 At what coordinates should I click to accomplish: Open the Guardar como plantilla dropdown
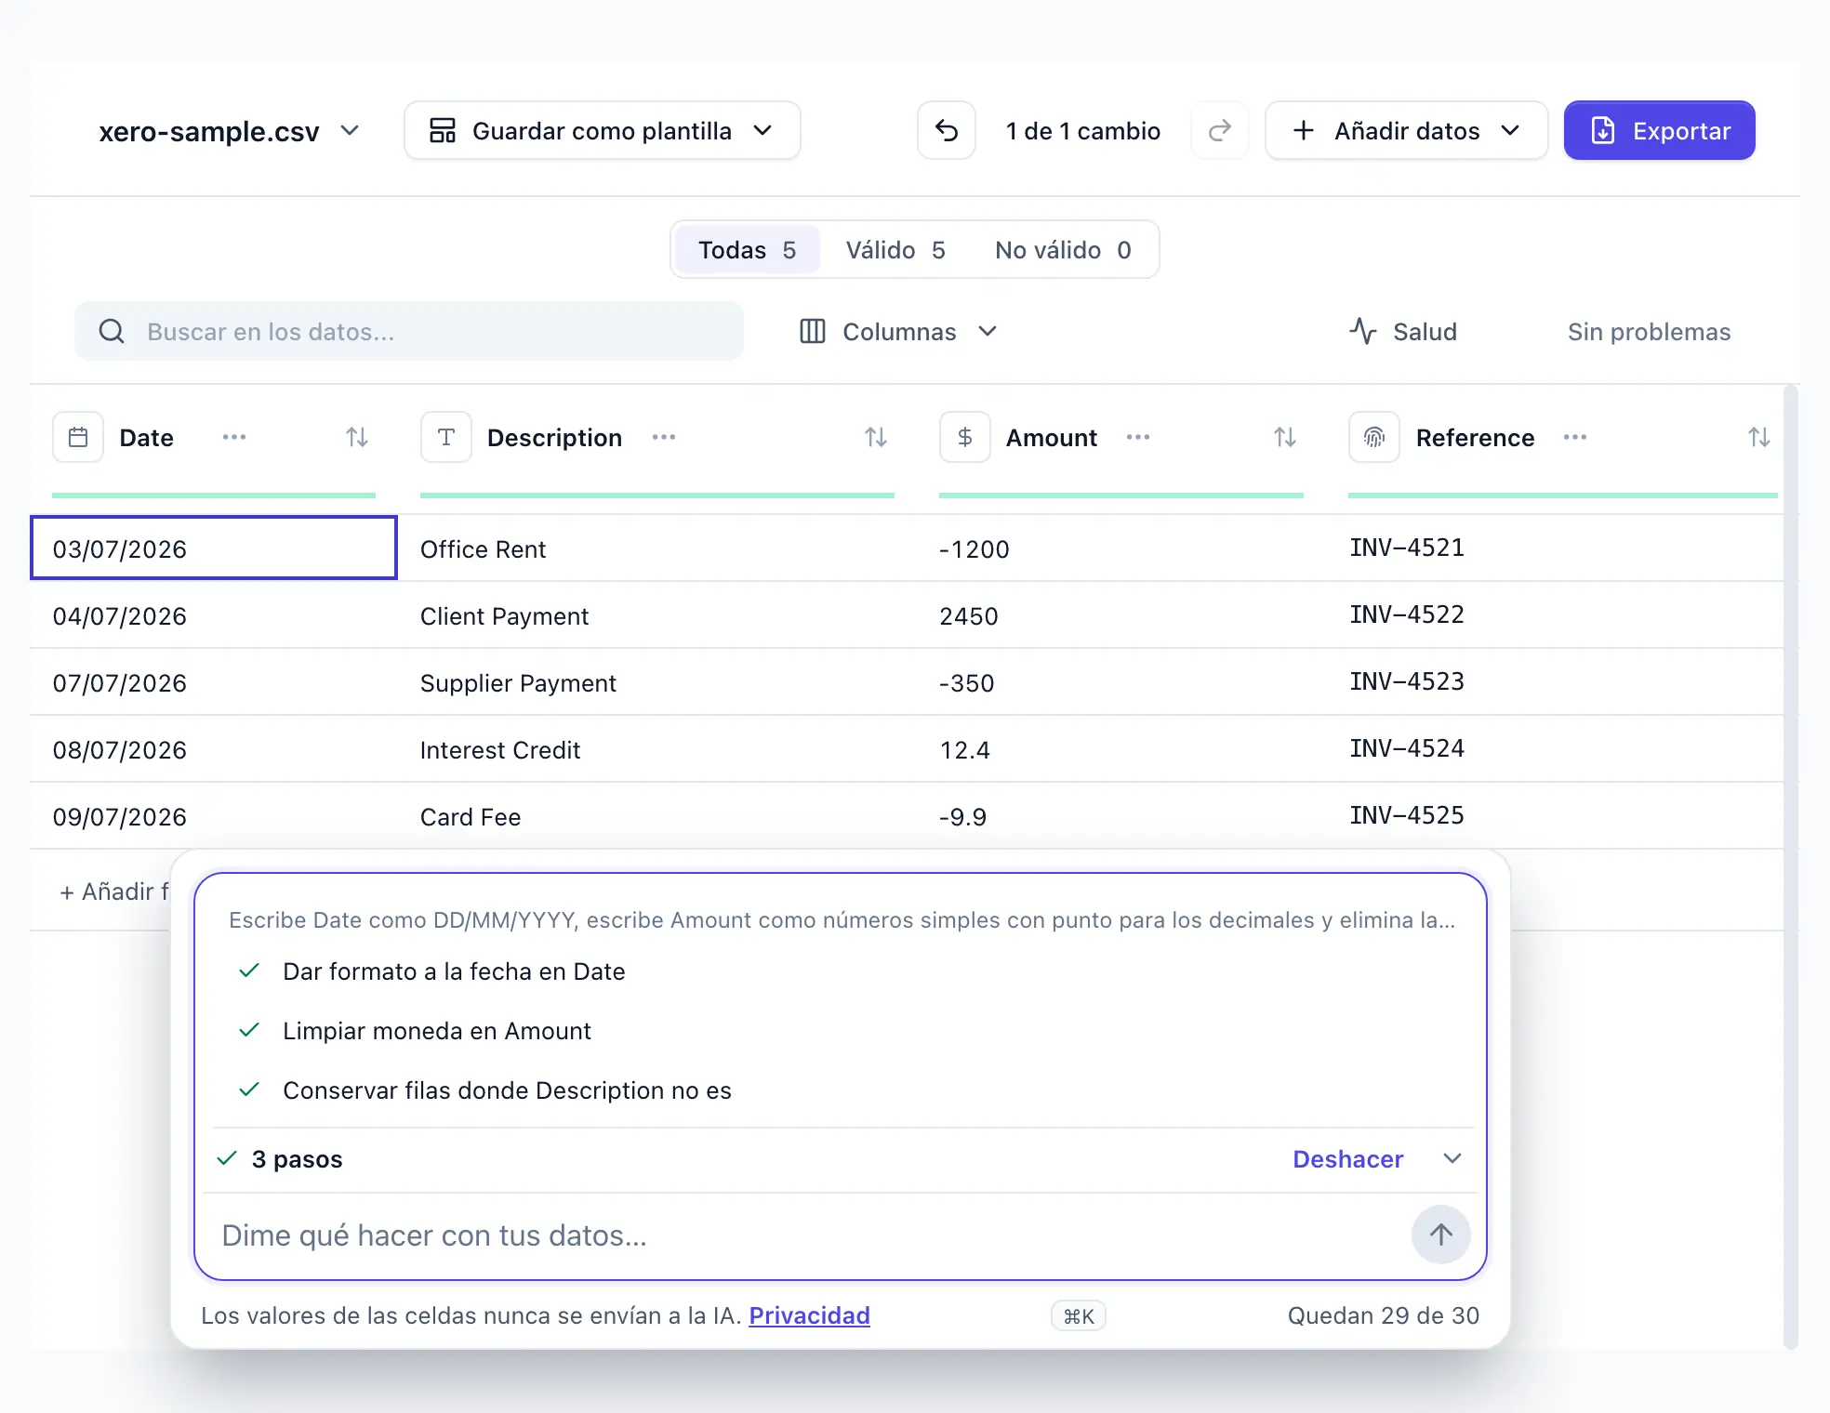point(603,130)
